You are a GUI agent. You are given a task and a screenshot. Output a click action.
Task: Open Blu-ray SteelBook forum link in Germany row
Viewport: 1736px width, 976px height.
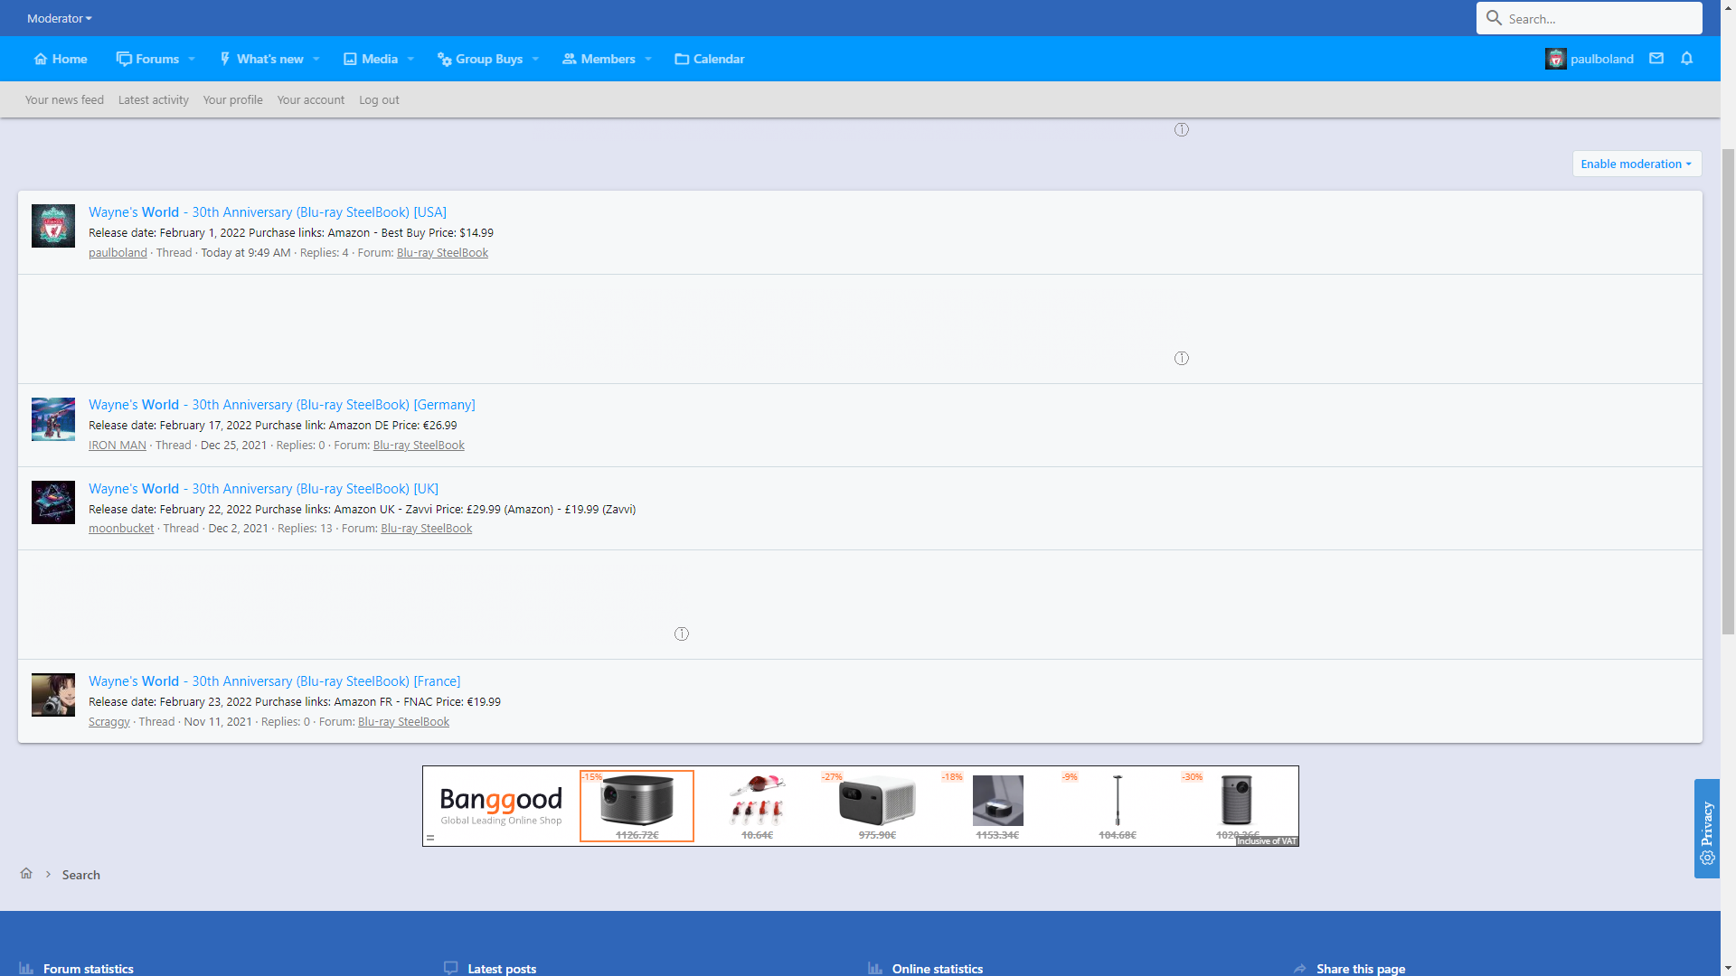click(419, 446)
